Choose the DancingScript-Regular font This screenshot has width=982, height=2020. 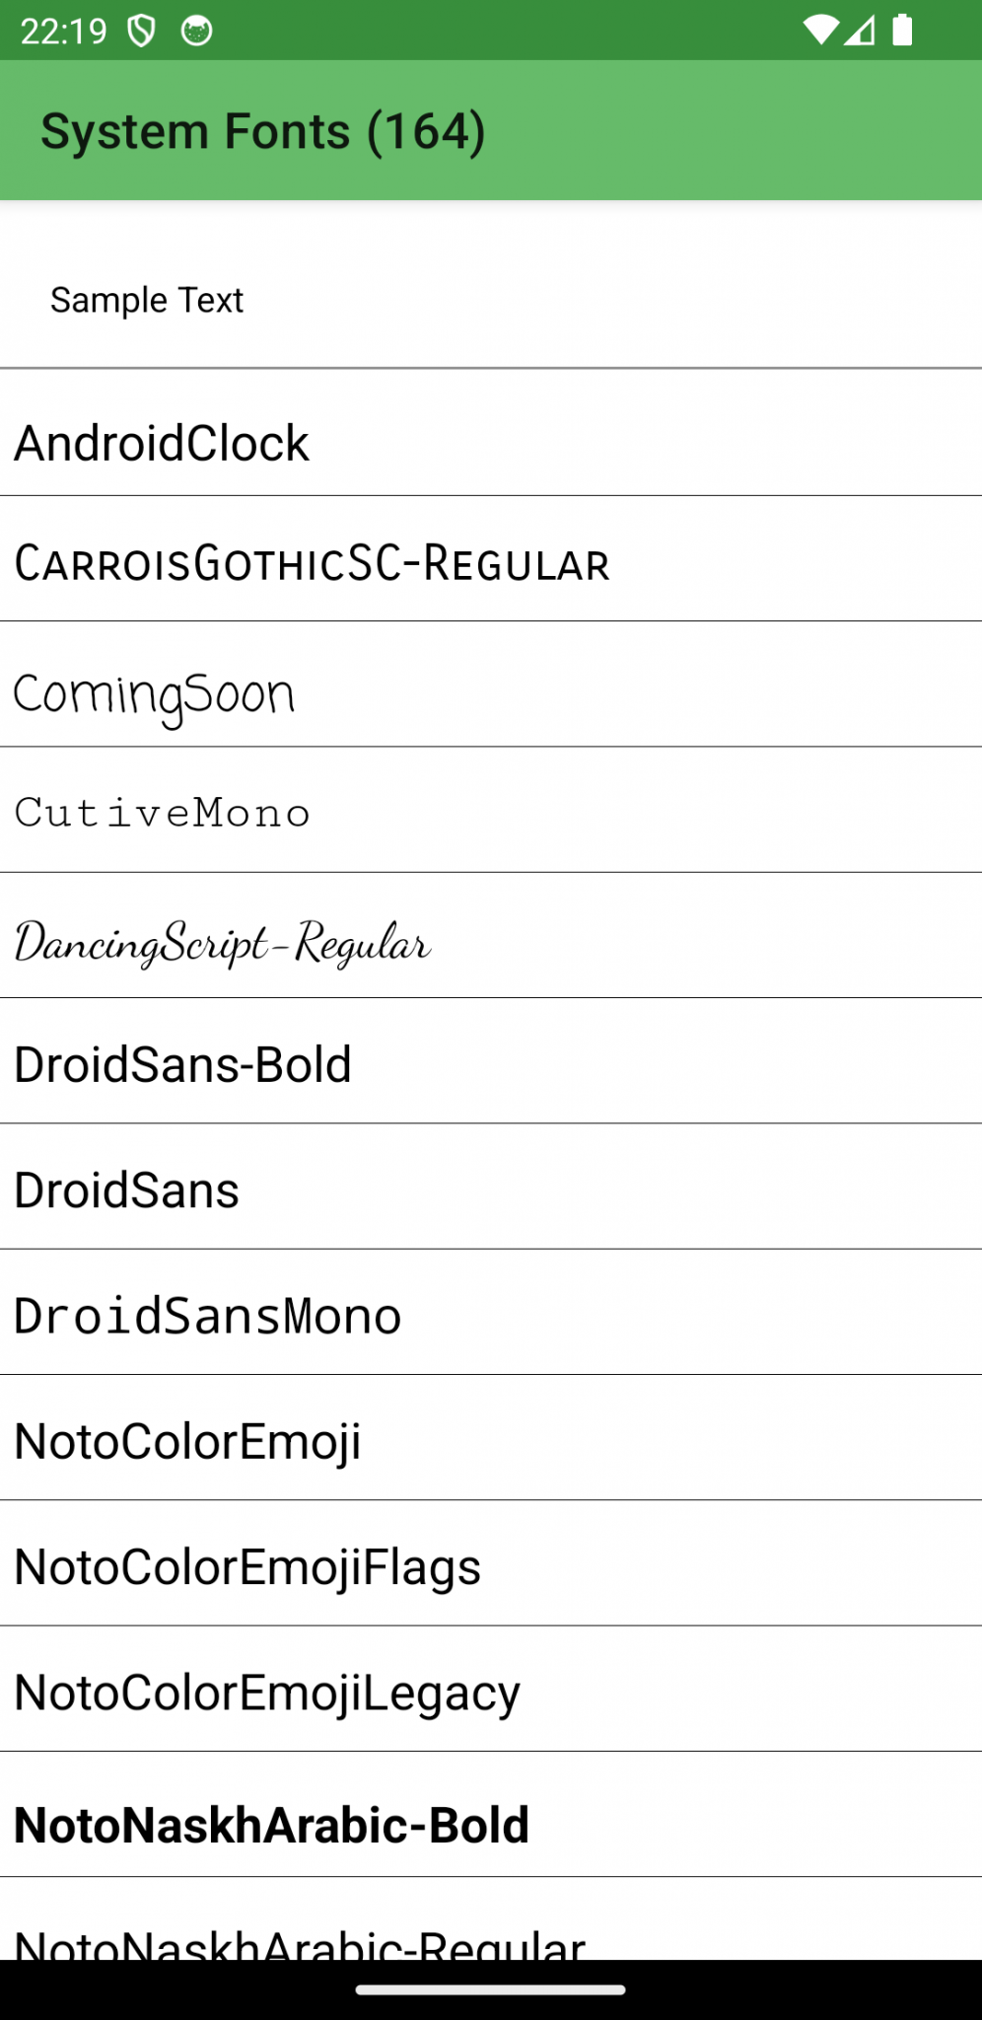(394, 942)
